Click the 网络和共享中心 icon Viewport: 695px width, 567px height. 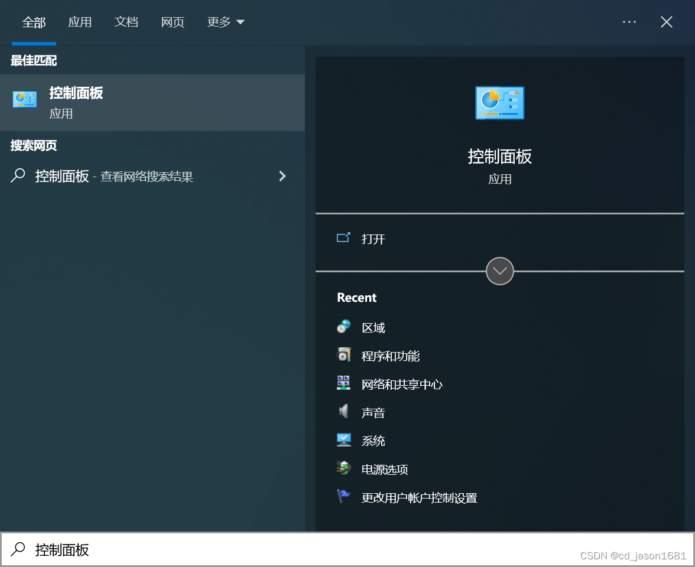(343, 383)
